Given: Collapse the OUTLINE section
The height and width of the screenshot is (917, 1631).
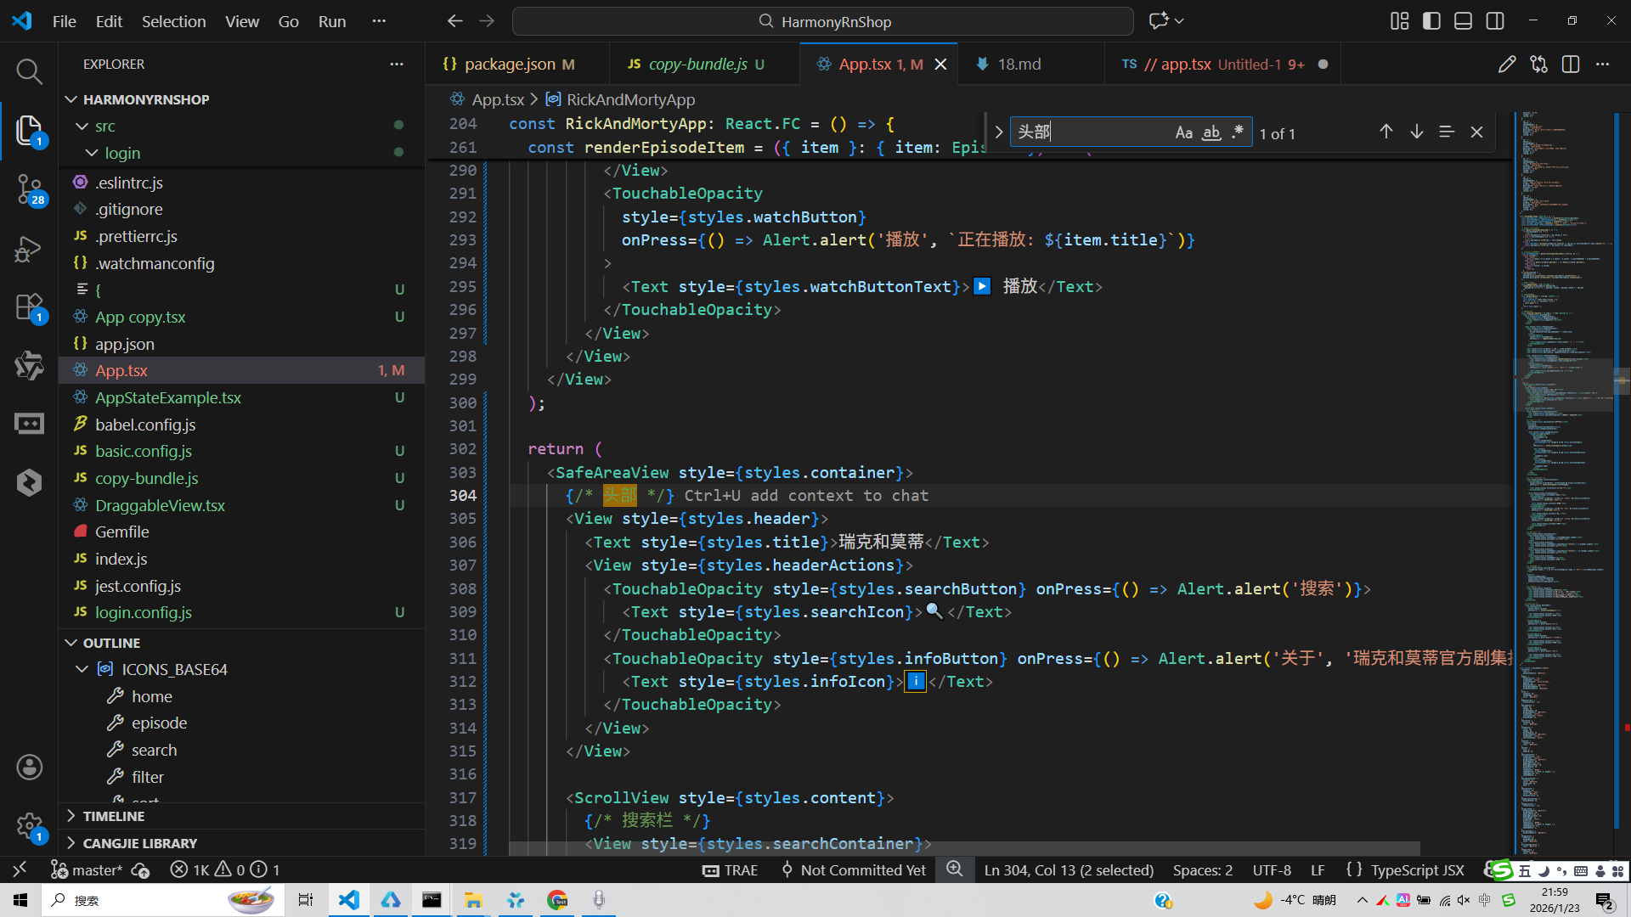Looking at the screenshot, I should click(x=111, y=643).
